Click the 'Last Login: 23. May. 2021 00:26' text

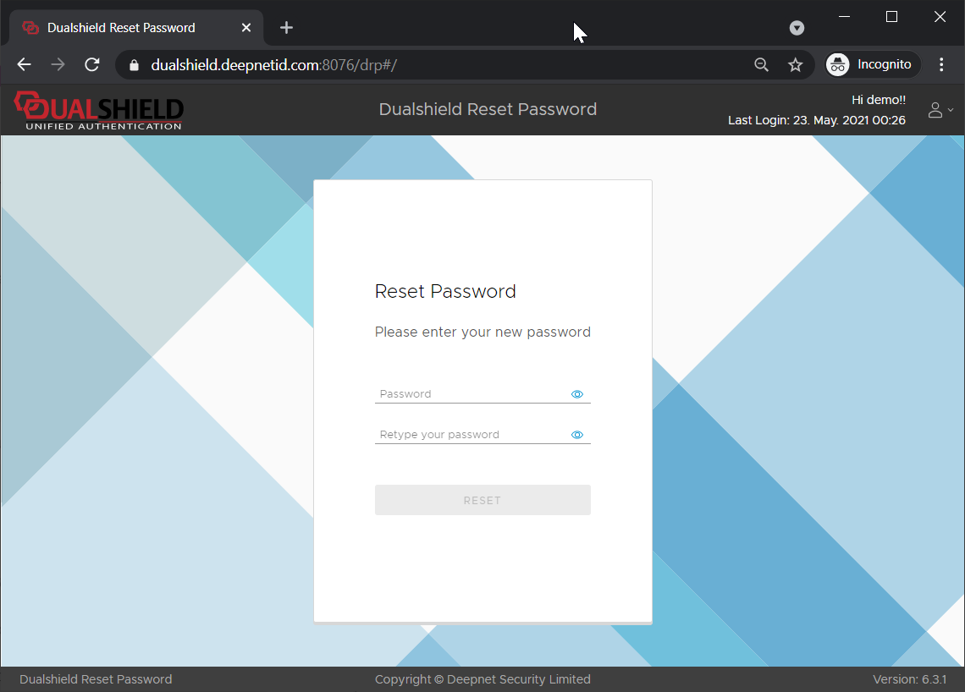coord(817,120)
